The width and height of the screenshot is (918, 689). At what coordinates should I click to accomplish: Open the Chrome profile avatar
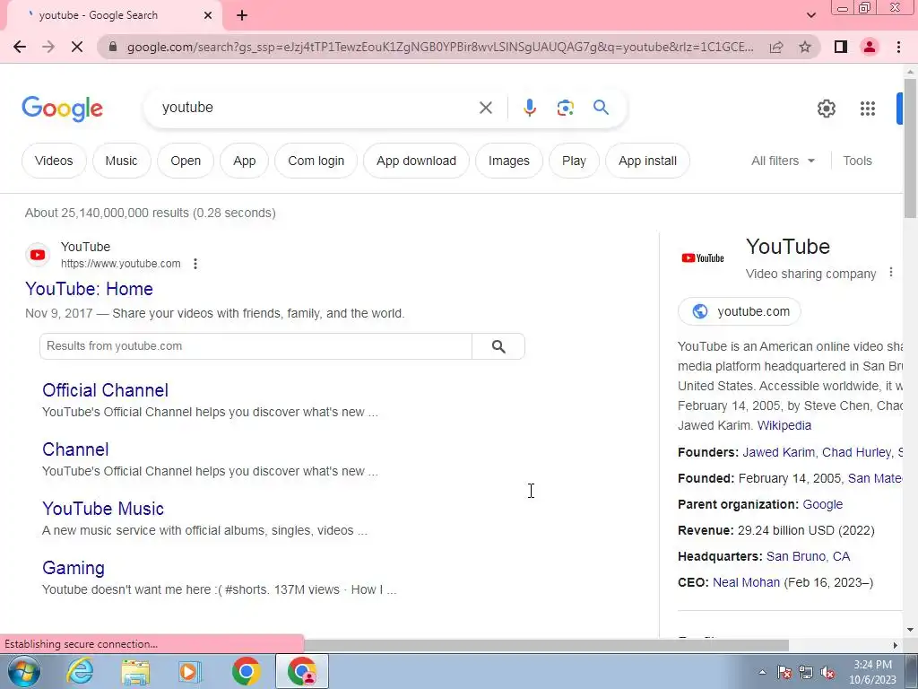pos(870,47)
